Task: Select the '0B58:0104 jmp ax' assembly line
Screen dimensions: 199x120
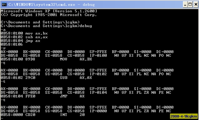Action: coord(21,41)
